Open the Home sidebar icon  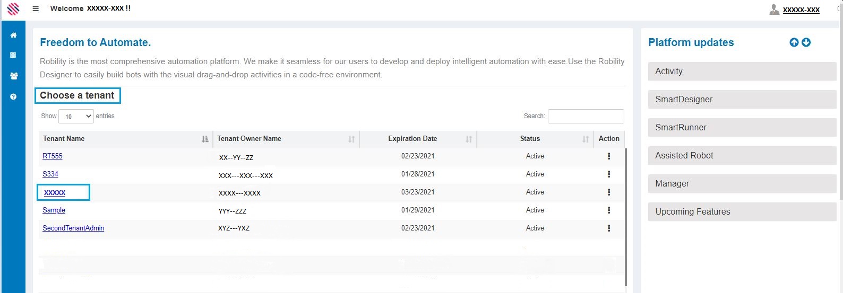click(13, 35)
